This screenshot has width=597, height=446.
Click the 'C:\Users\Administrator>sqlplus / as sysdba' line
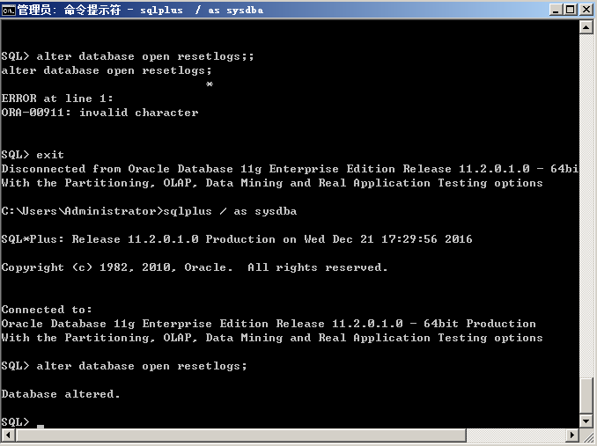point(149,211)
